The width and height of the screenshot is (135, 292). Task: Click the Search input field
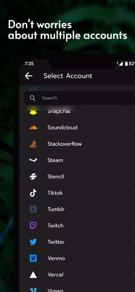pos(79,98)
